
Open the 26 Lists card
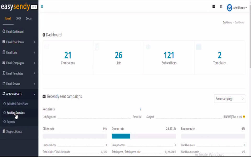pos(118,58)
